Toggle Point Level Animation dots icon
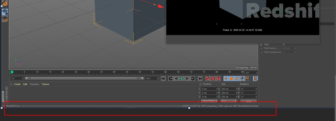The width and height of the screenshot is (336, 121). [x=248, y=78]
